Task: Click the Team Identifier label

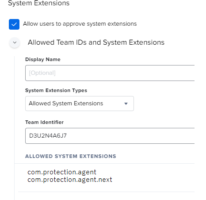Action: point(44,122)
